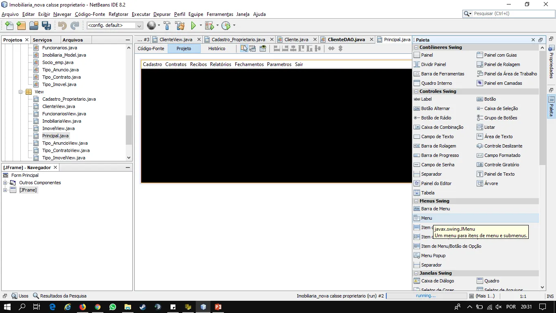The height and width of the screenshot is (313, 556).
Task: Open the Refatorar menu
Action: [118, 14]
